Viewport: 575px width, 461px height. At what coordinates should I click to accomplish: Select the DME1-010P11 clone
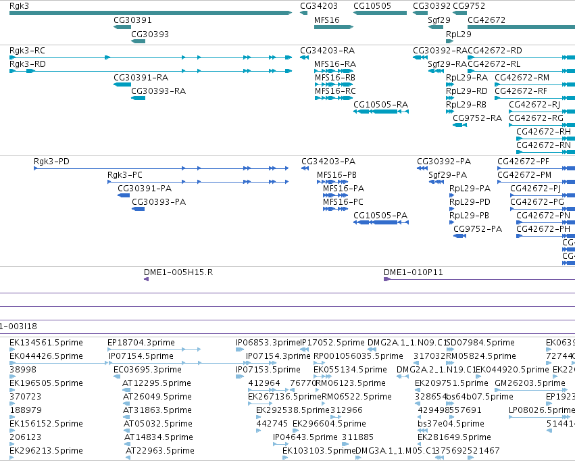(479, 279)
